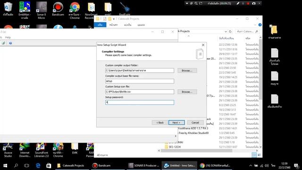Viewport: 302px width, 170px height.
Task: Open the blue File tab in Explorer
Action: pyautogui.click(x=100, y=25)
